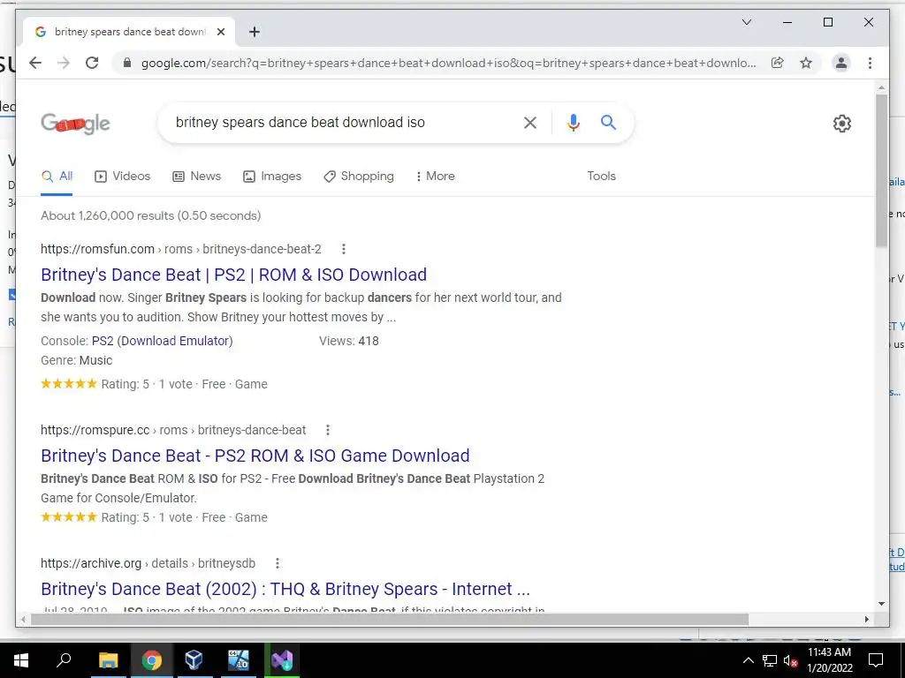Click the romsfun.com breadcrumb URL

click(x=180, y=249)
